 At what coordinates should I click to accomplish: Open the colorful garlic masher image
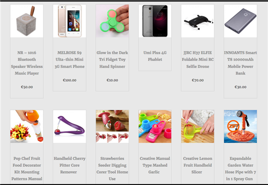155,127
